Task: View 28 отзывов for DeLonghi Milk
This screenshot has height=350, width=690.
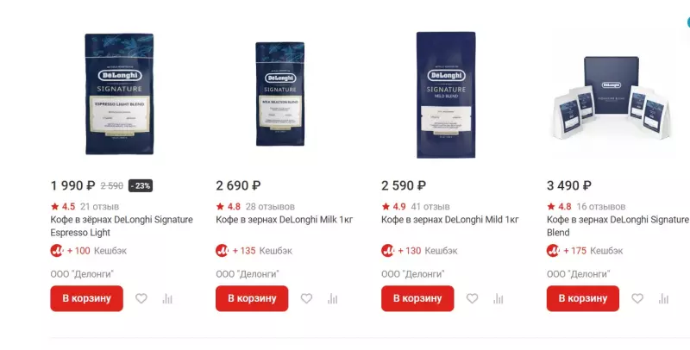Action: point(270,207)
